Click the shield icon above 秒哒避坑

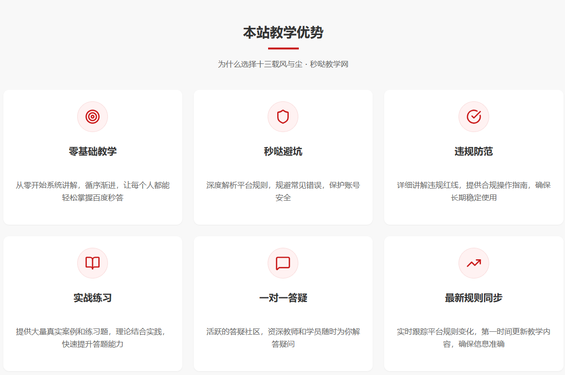(x=283, y=117)
